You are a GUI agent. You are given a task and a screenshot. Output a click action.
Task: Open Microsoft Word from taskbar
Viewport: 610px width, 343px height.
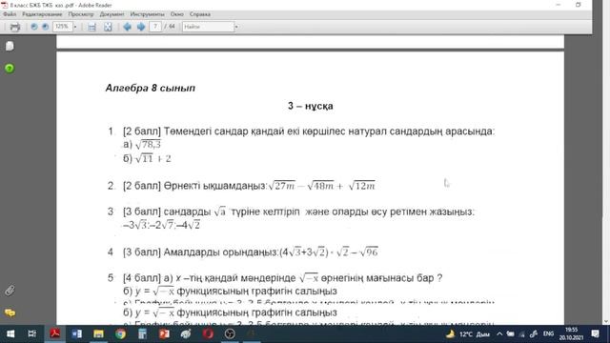pyautogui.click(x=76, y=334)
